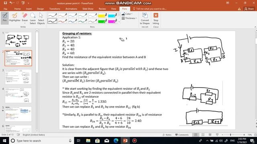
Task: Pick the bottom-row green pen
Action: pos(82,21)
